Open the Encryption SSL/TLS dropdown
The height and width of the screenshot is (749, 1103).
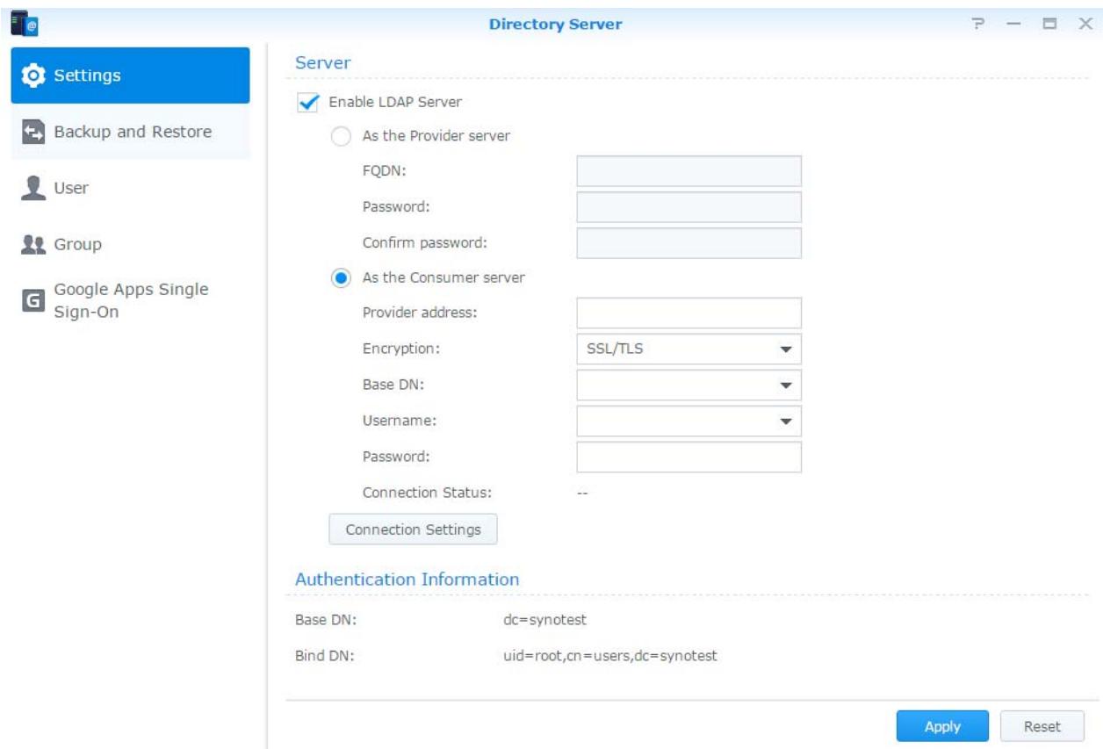tap(689, 349)
